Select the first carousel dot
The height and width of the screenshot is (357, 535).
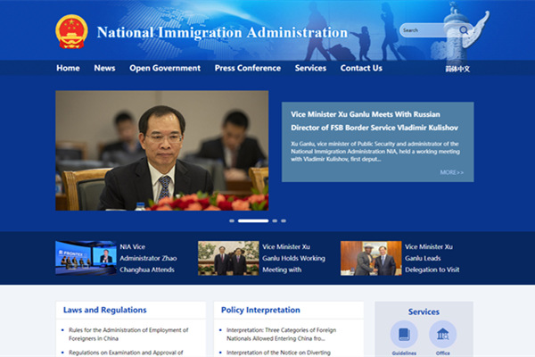coord(232,220)
